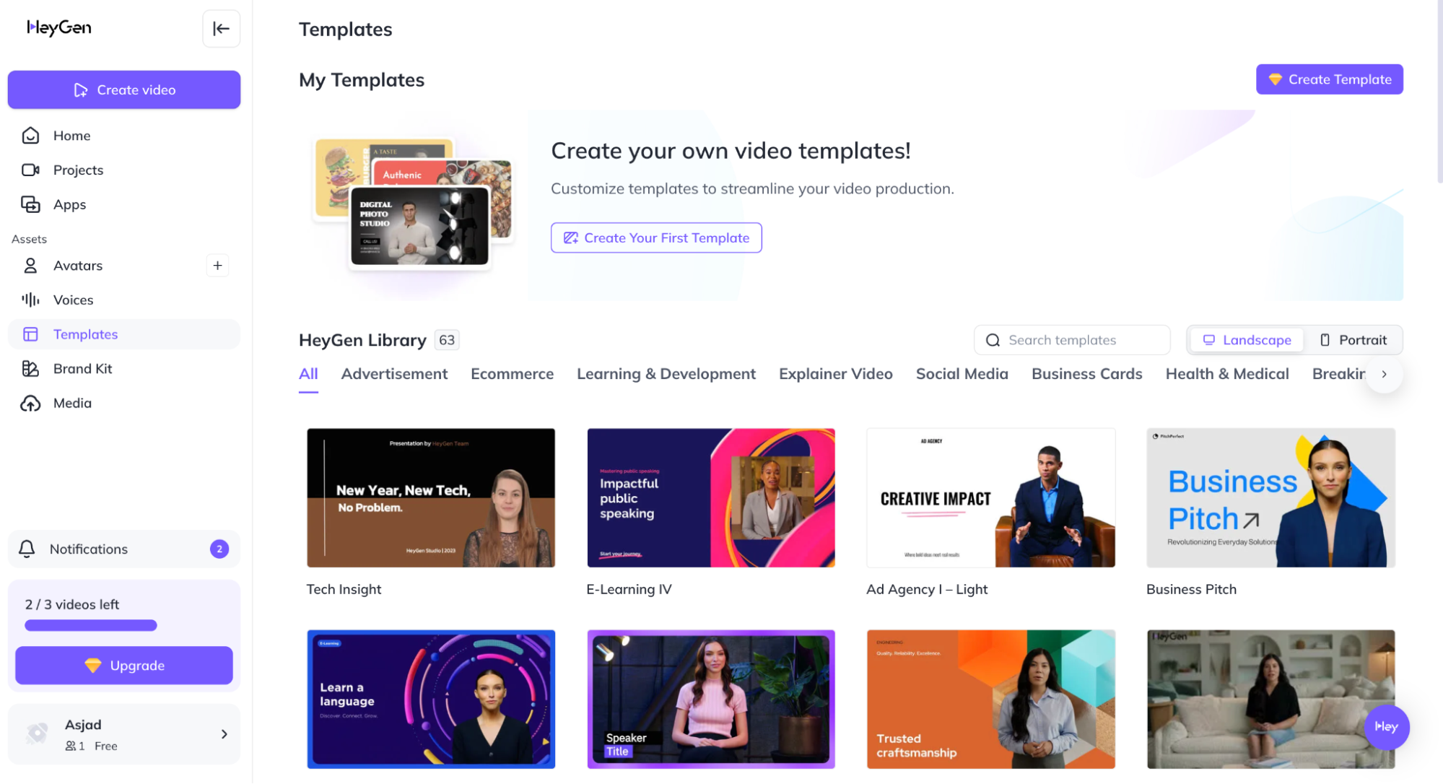Screen dimensions: 1443x784
Task: Open the Projects section
Action: 78,170
